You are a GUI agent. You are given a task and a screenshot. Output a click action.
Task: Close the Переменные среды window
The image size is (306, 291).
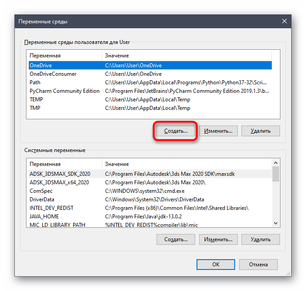click(x=284, y=21)
